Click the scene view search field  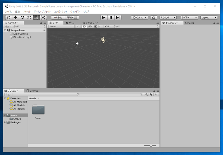136,26
